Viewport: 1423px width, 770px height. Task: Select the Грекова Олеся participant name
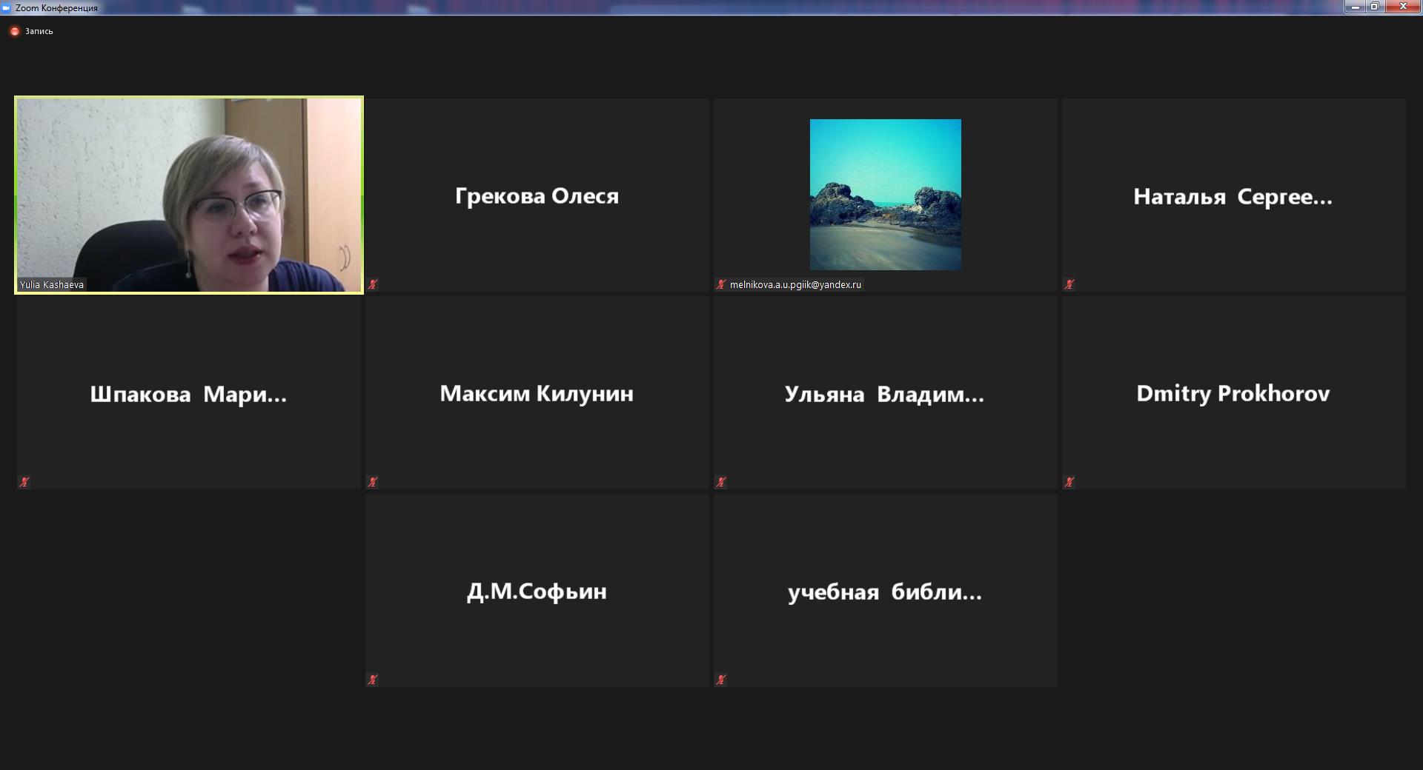pyautogui.click(x=537, y=195)
